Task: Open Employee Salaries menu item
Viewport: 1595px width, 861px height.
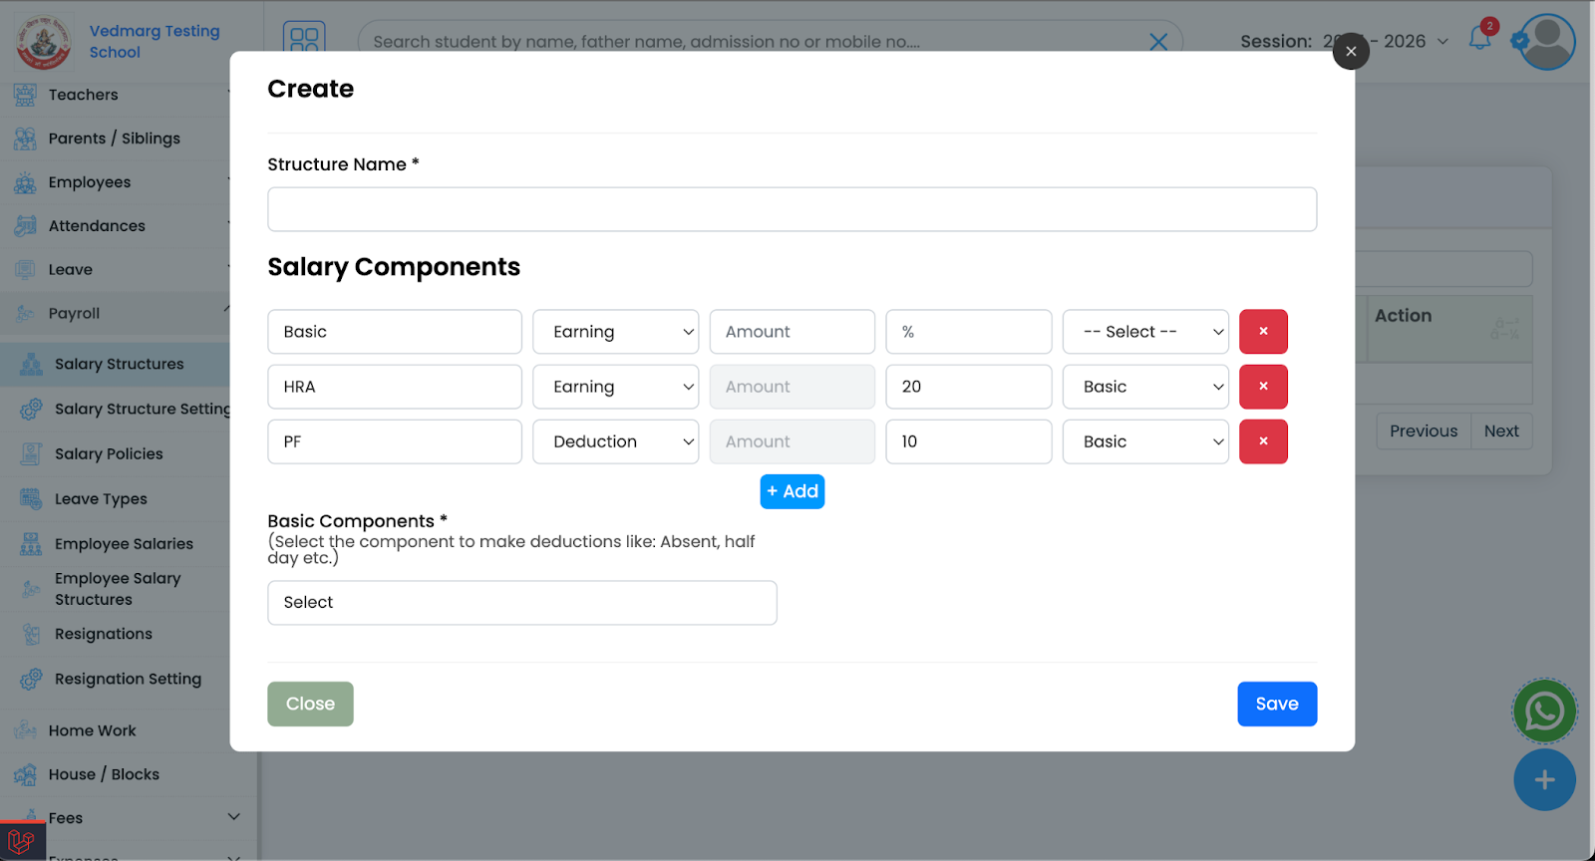Action: [124, 544]
